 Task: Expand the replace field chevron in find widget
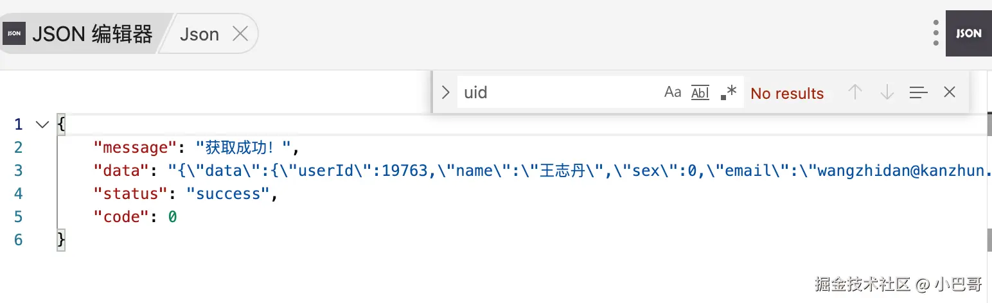pyautogui.click(x=446, y=92)
